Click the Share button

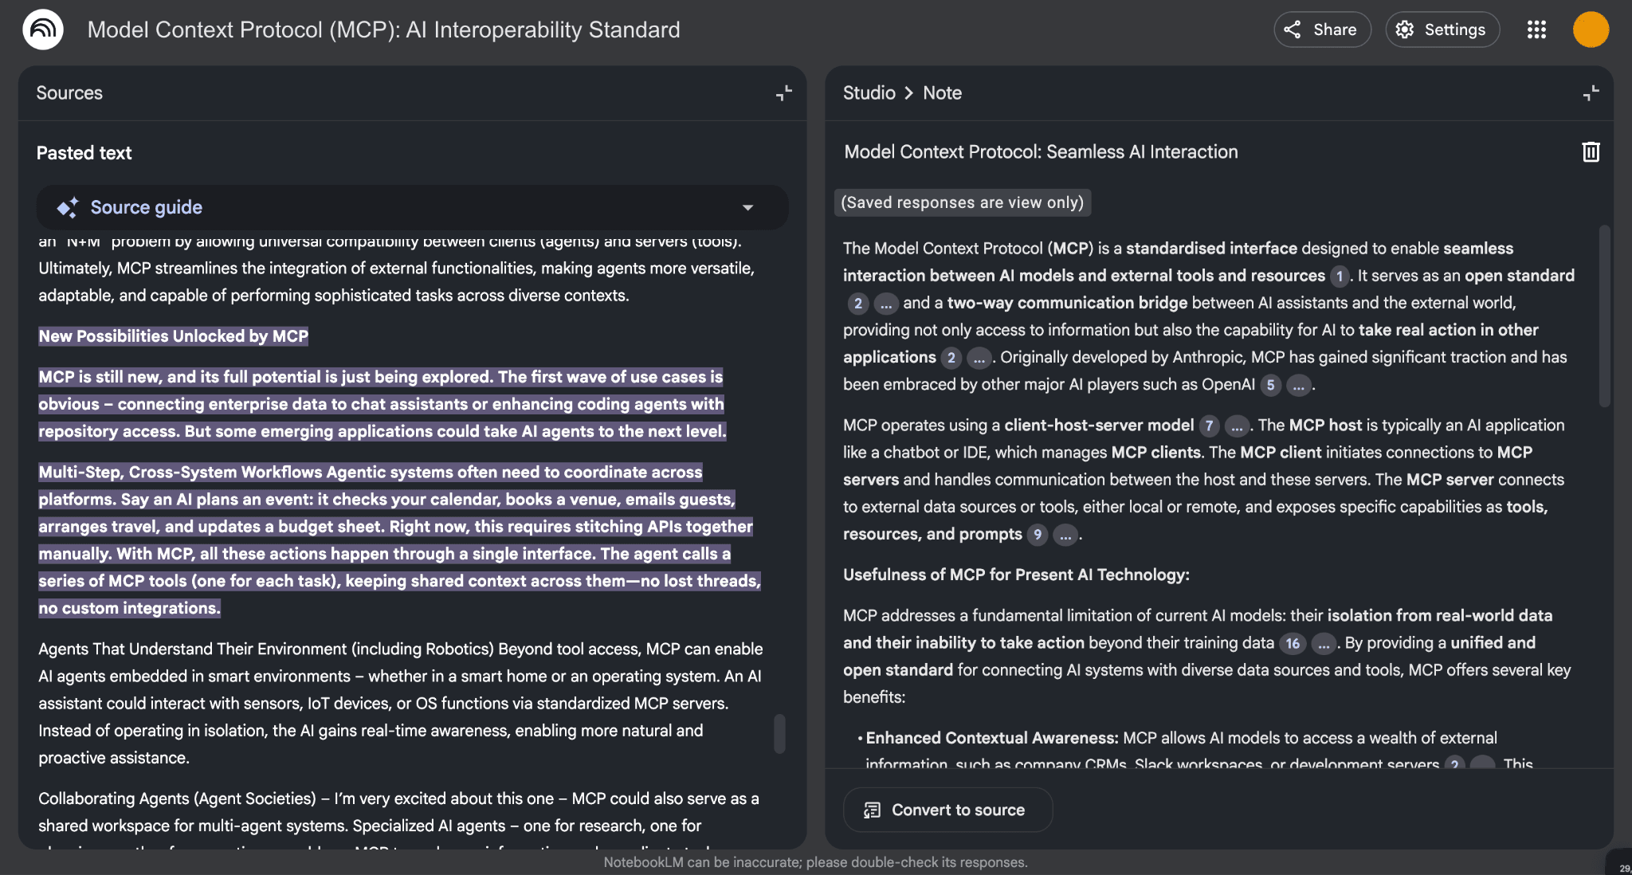tap(1322, 29)
